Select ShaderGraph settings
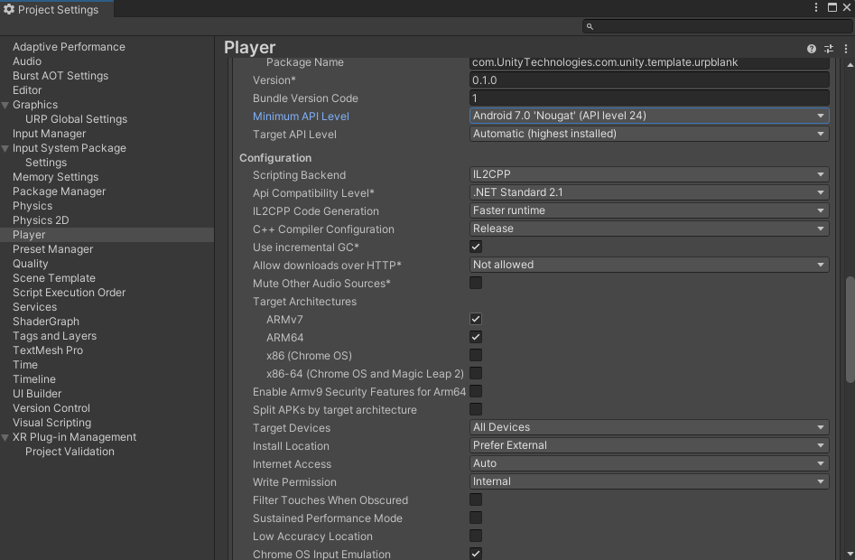The height and width of the screenshot is (560, 855). click(x=46, y=322)
